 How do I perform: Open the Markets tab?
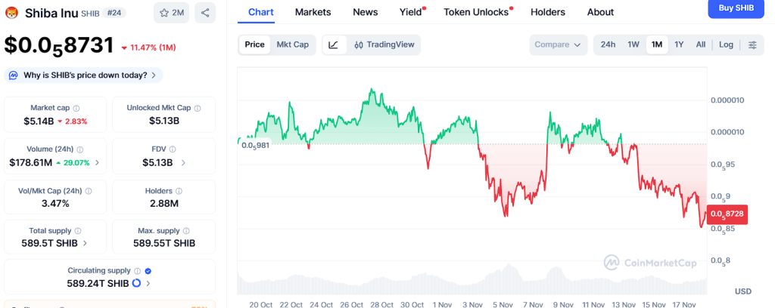pos(313,12)
